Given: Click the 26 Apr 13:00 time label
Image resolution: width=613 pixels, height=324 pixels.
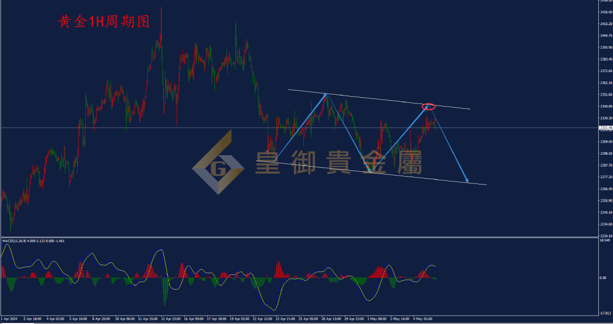Looking at the screenshot, I should 332,319.
